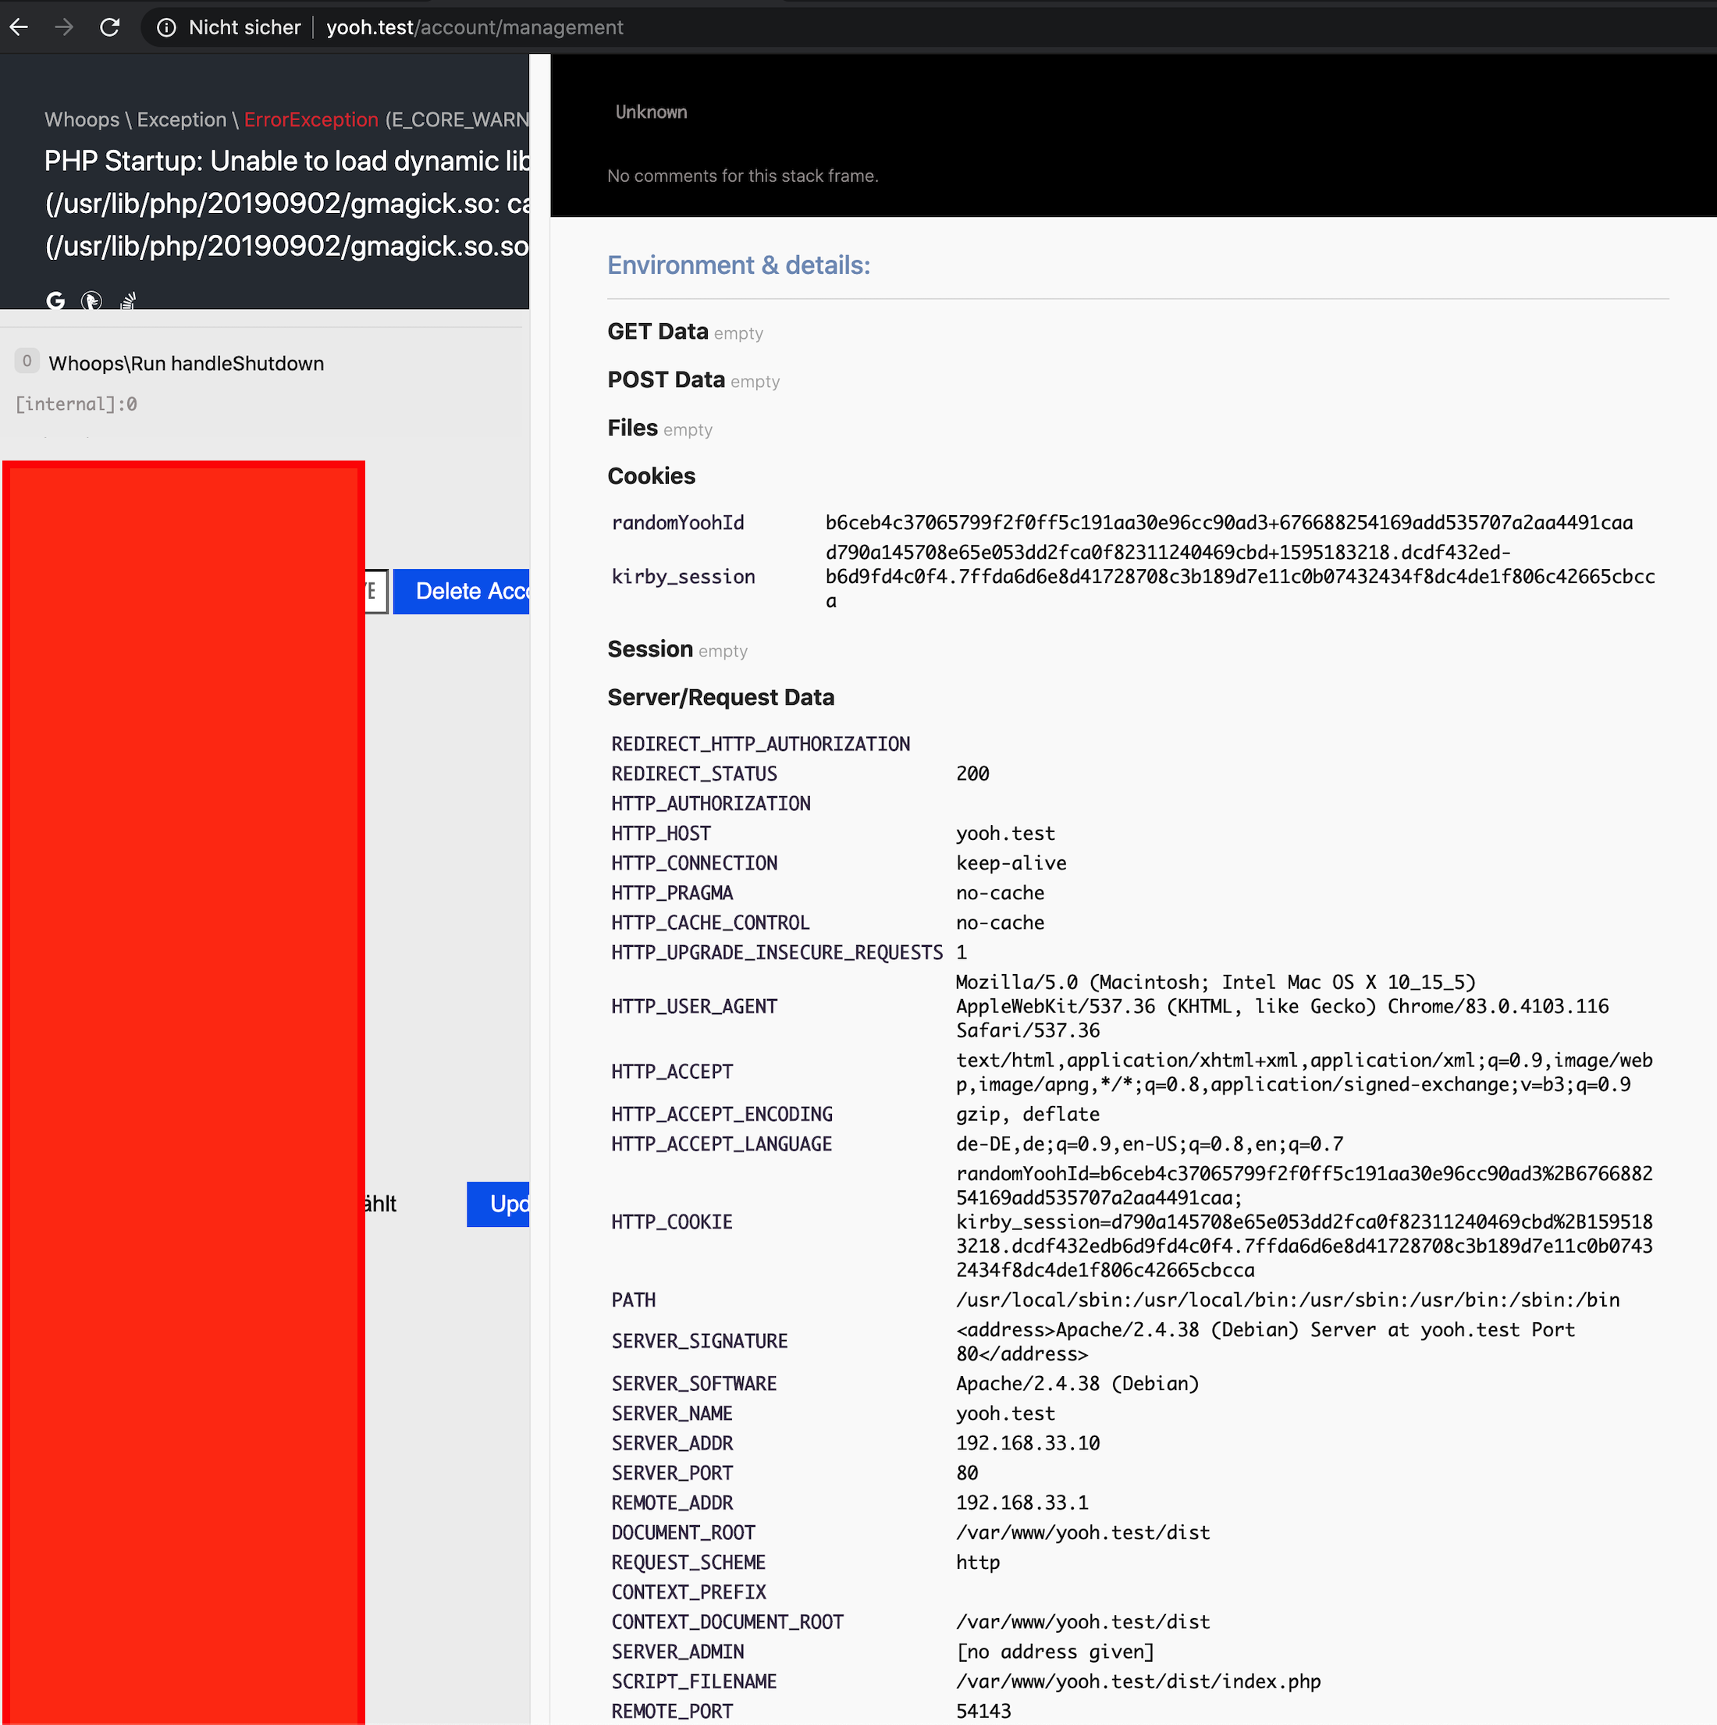Select the kirby_session cookie value
The width and height of the screenshot is (1717, 1725).
(1239, 576)
